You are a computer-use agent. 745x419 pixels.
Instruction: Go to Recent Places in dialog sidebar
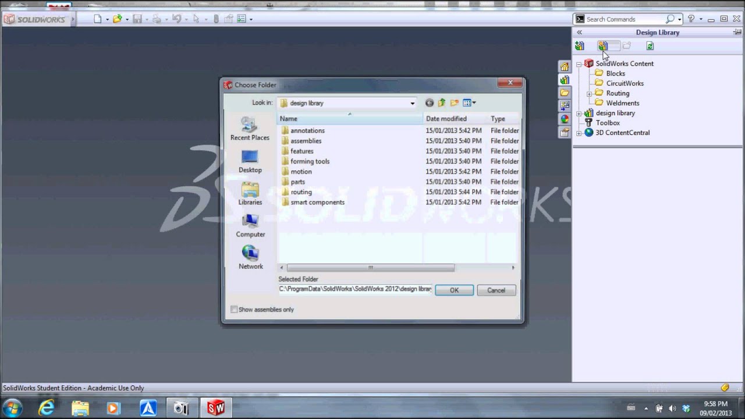click(x=250, y=129)
